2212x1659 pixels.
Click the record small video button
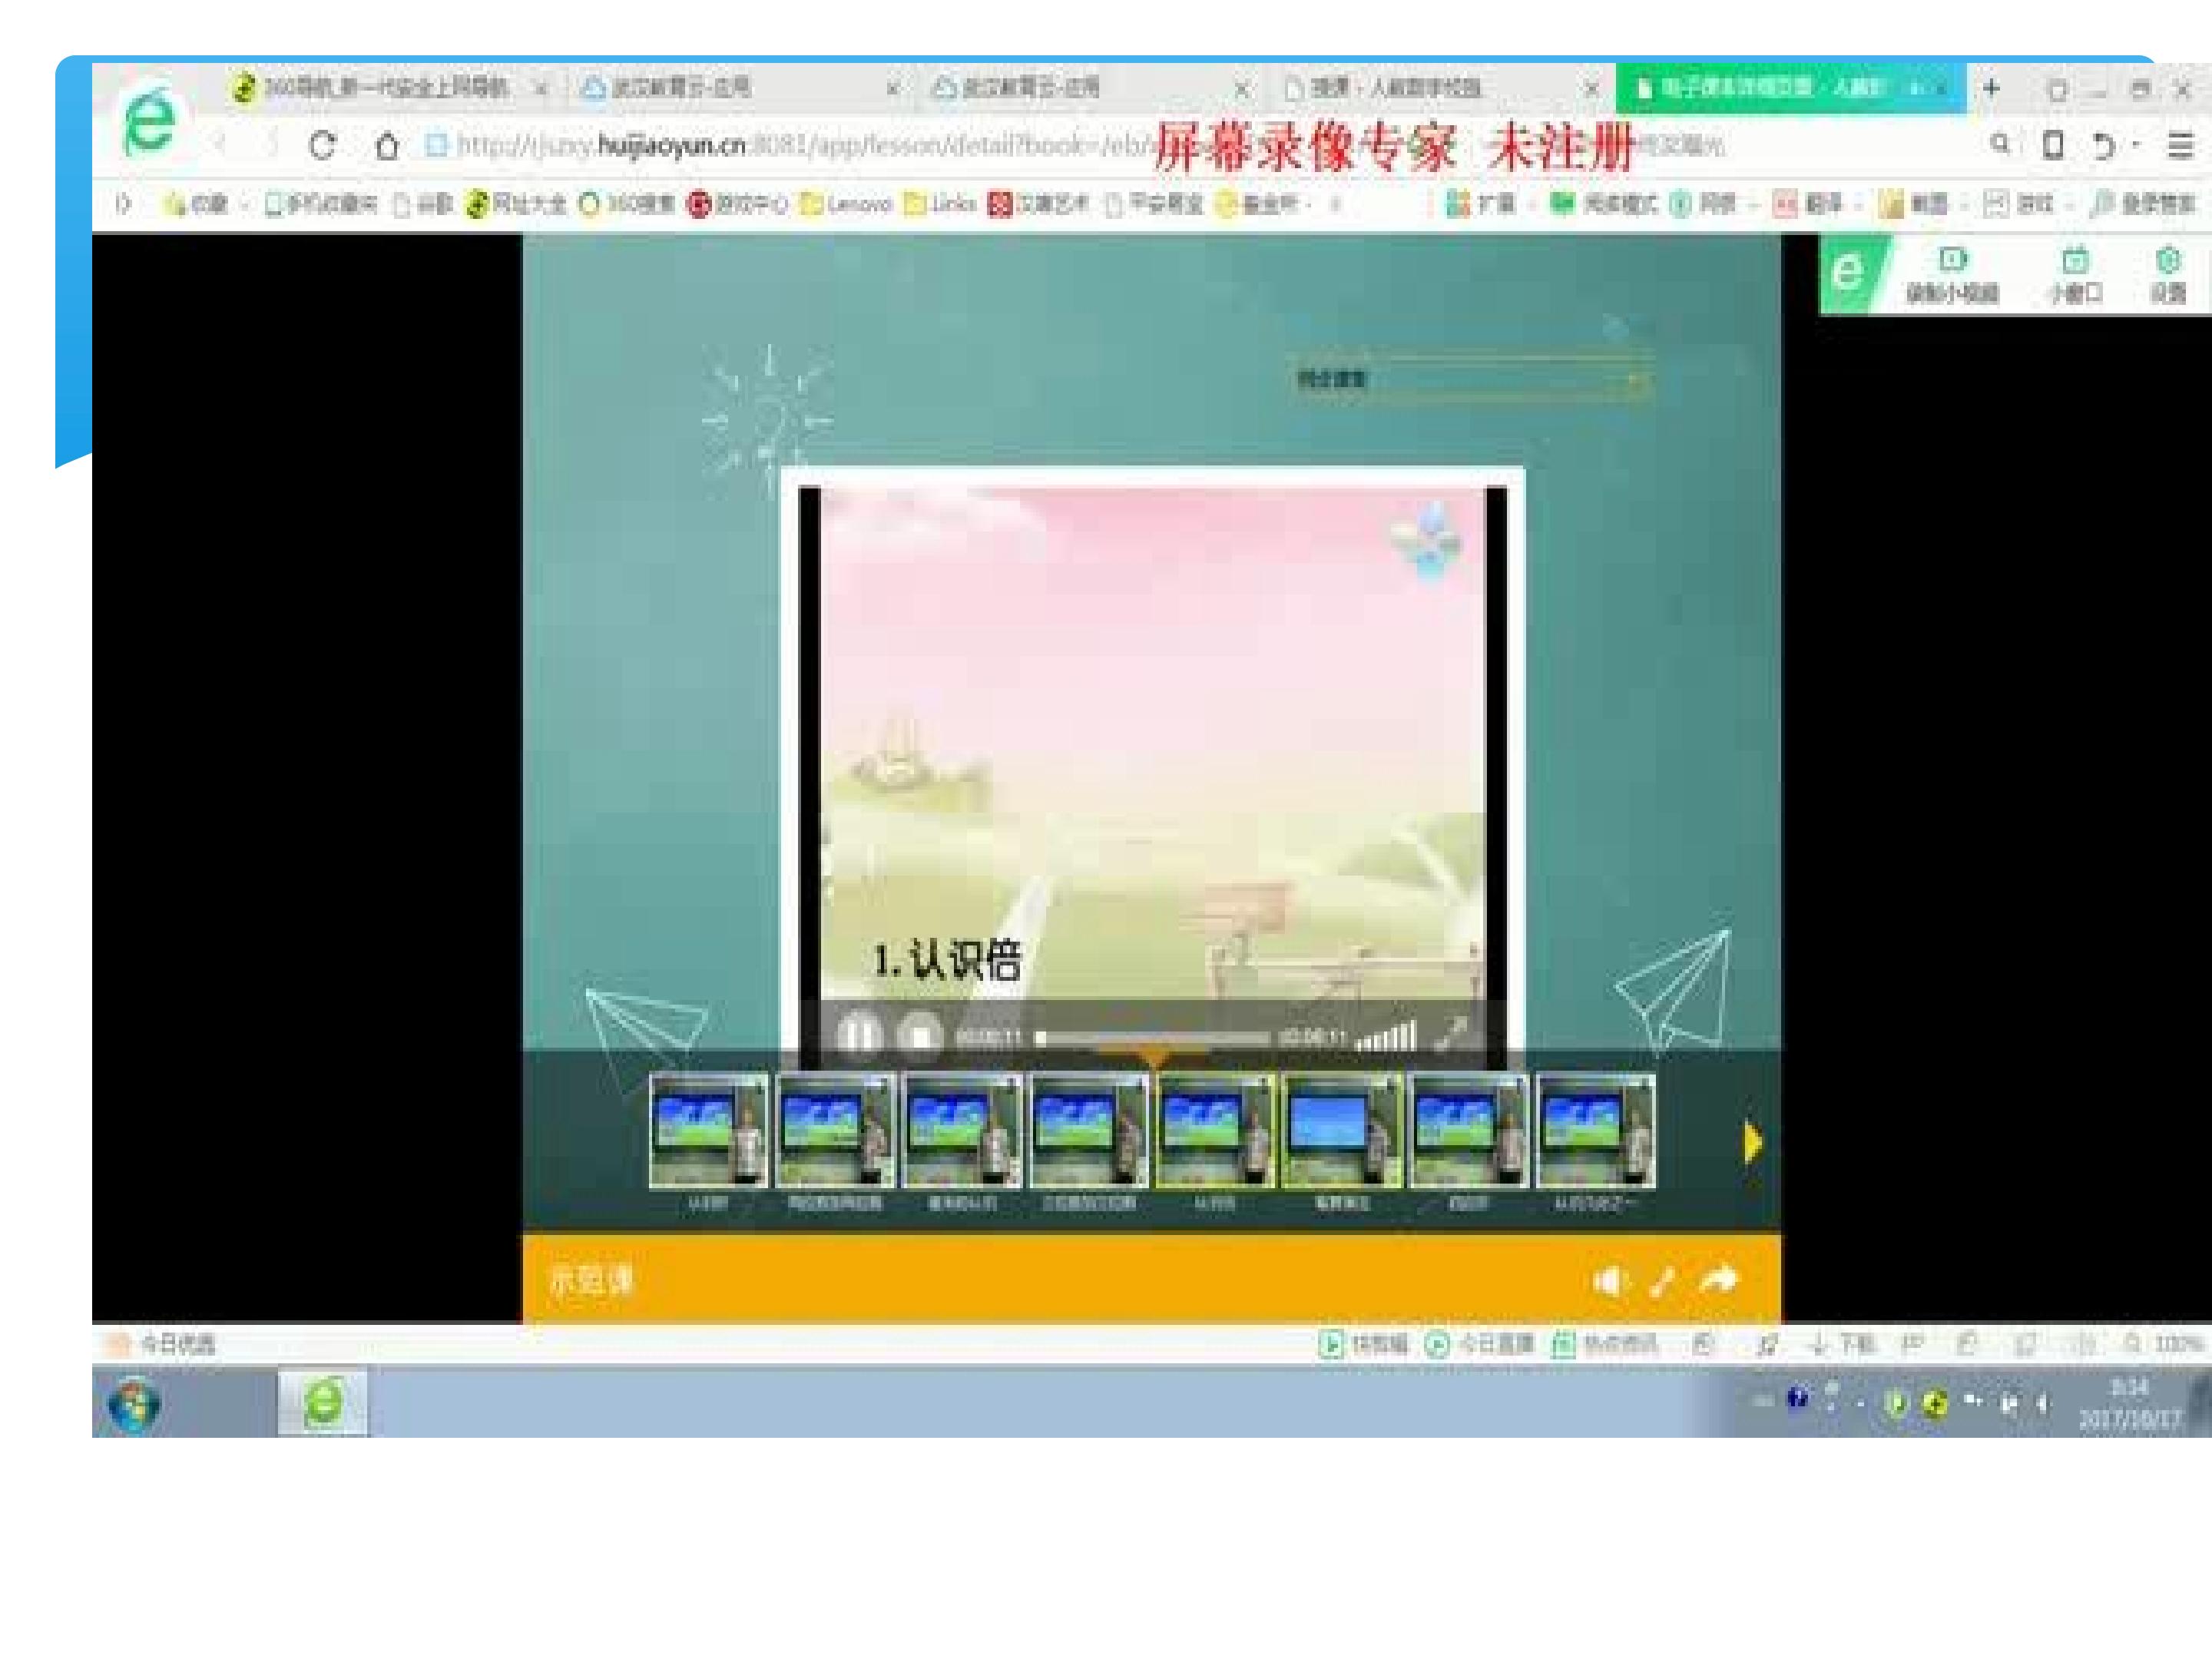click(x=1951, y=274)
